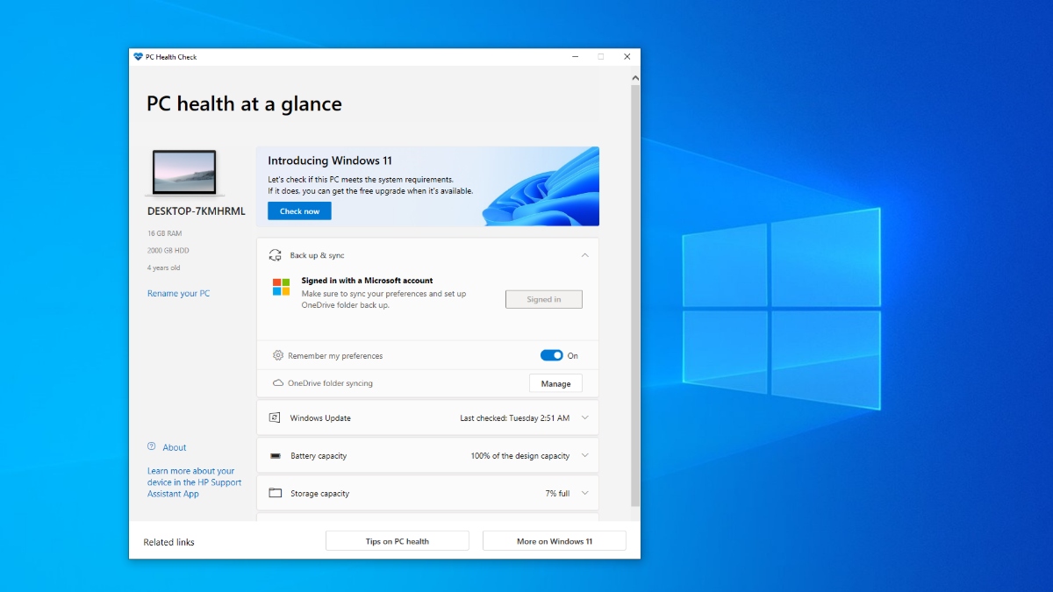
Task: Select Rename your PC
Action: pos(178,293)
